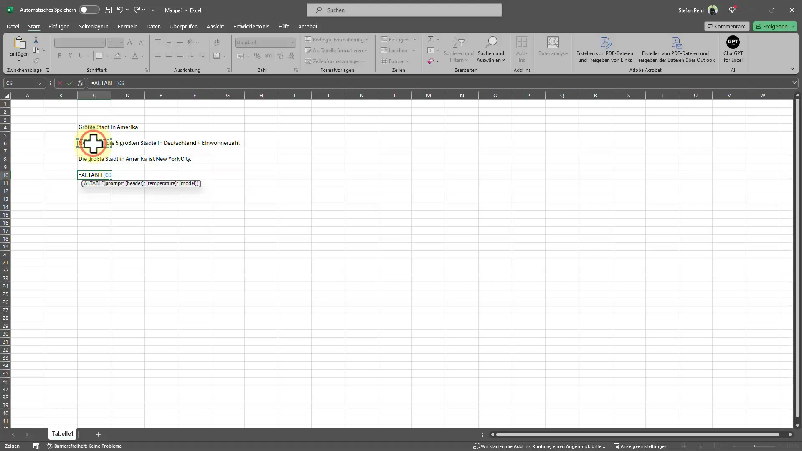Click the format painter brush icon

(36, 61)
